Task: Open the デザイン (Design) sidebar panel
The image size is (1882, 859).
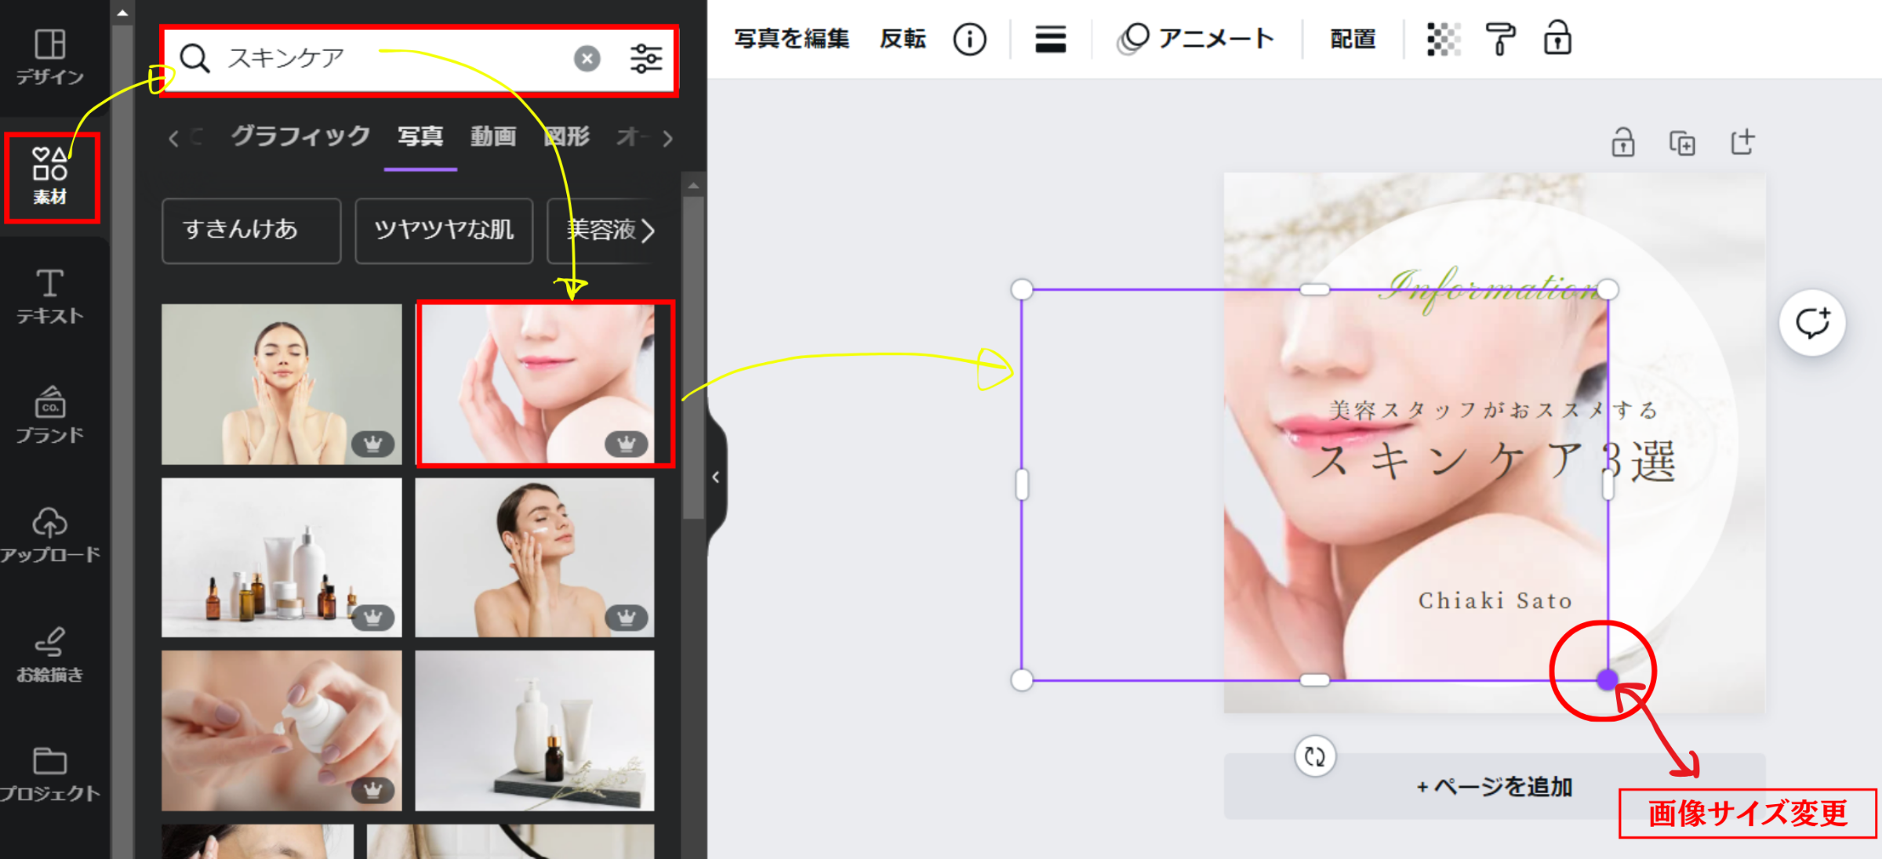Action: click(x=50, y=56)
